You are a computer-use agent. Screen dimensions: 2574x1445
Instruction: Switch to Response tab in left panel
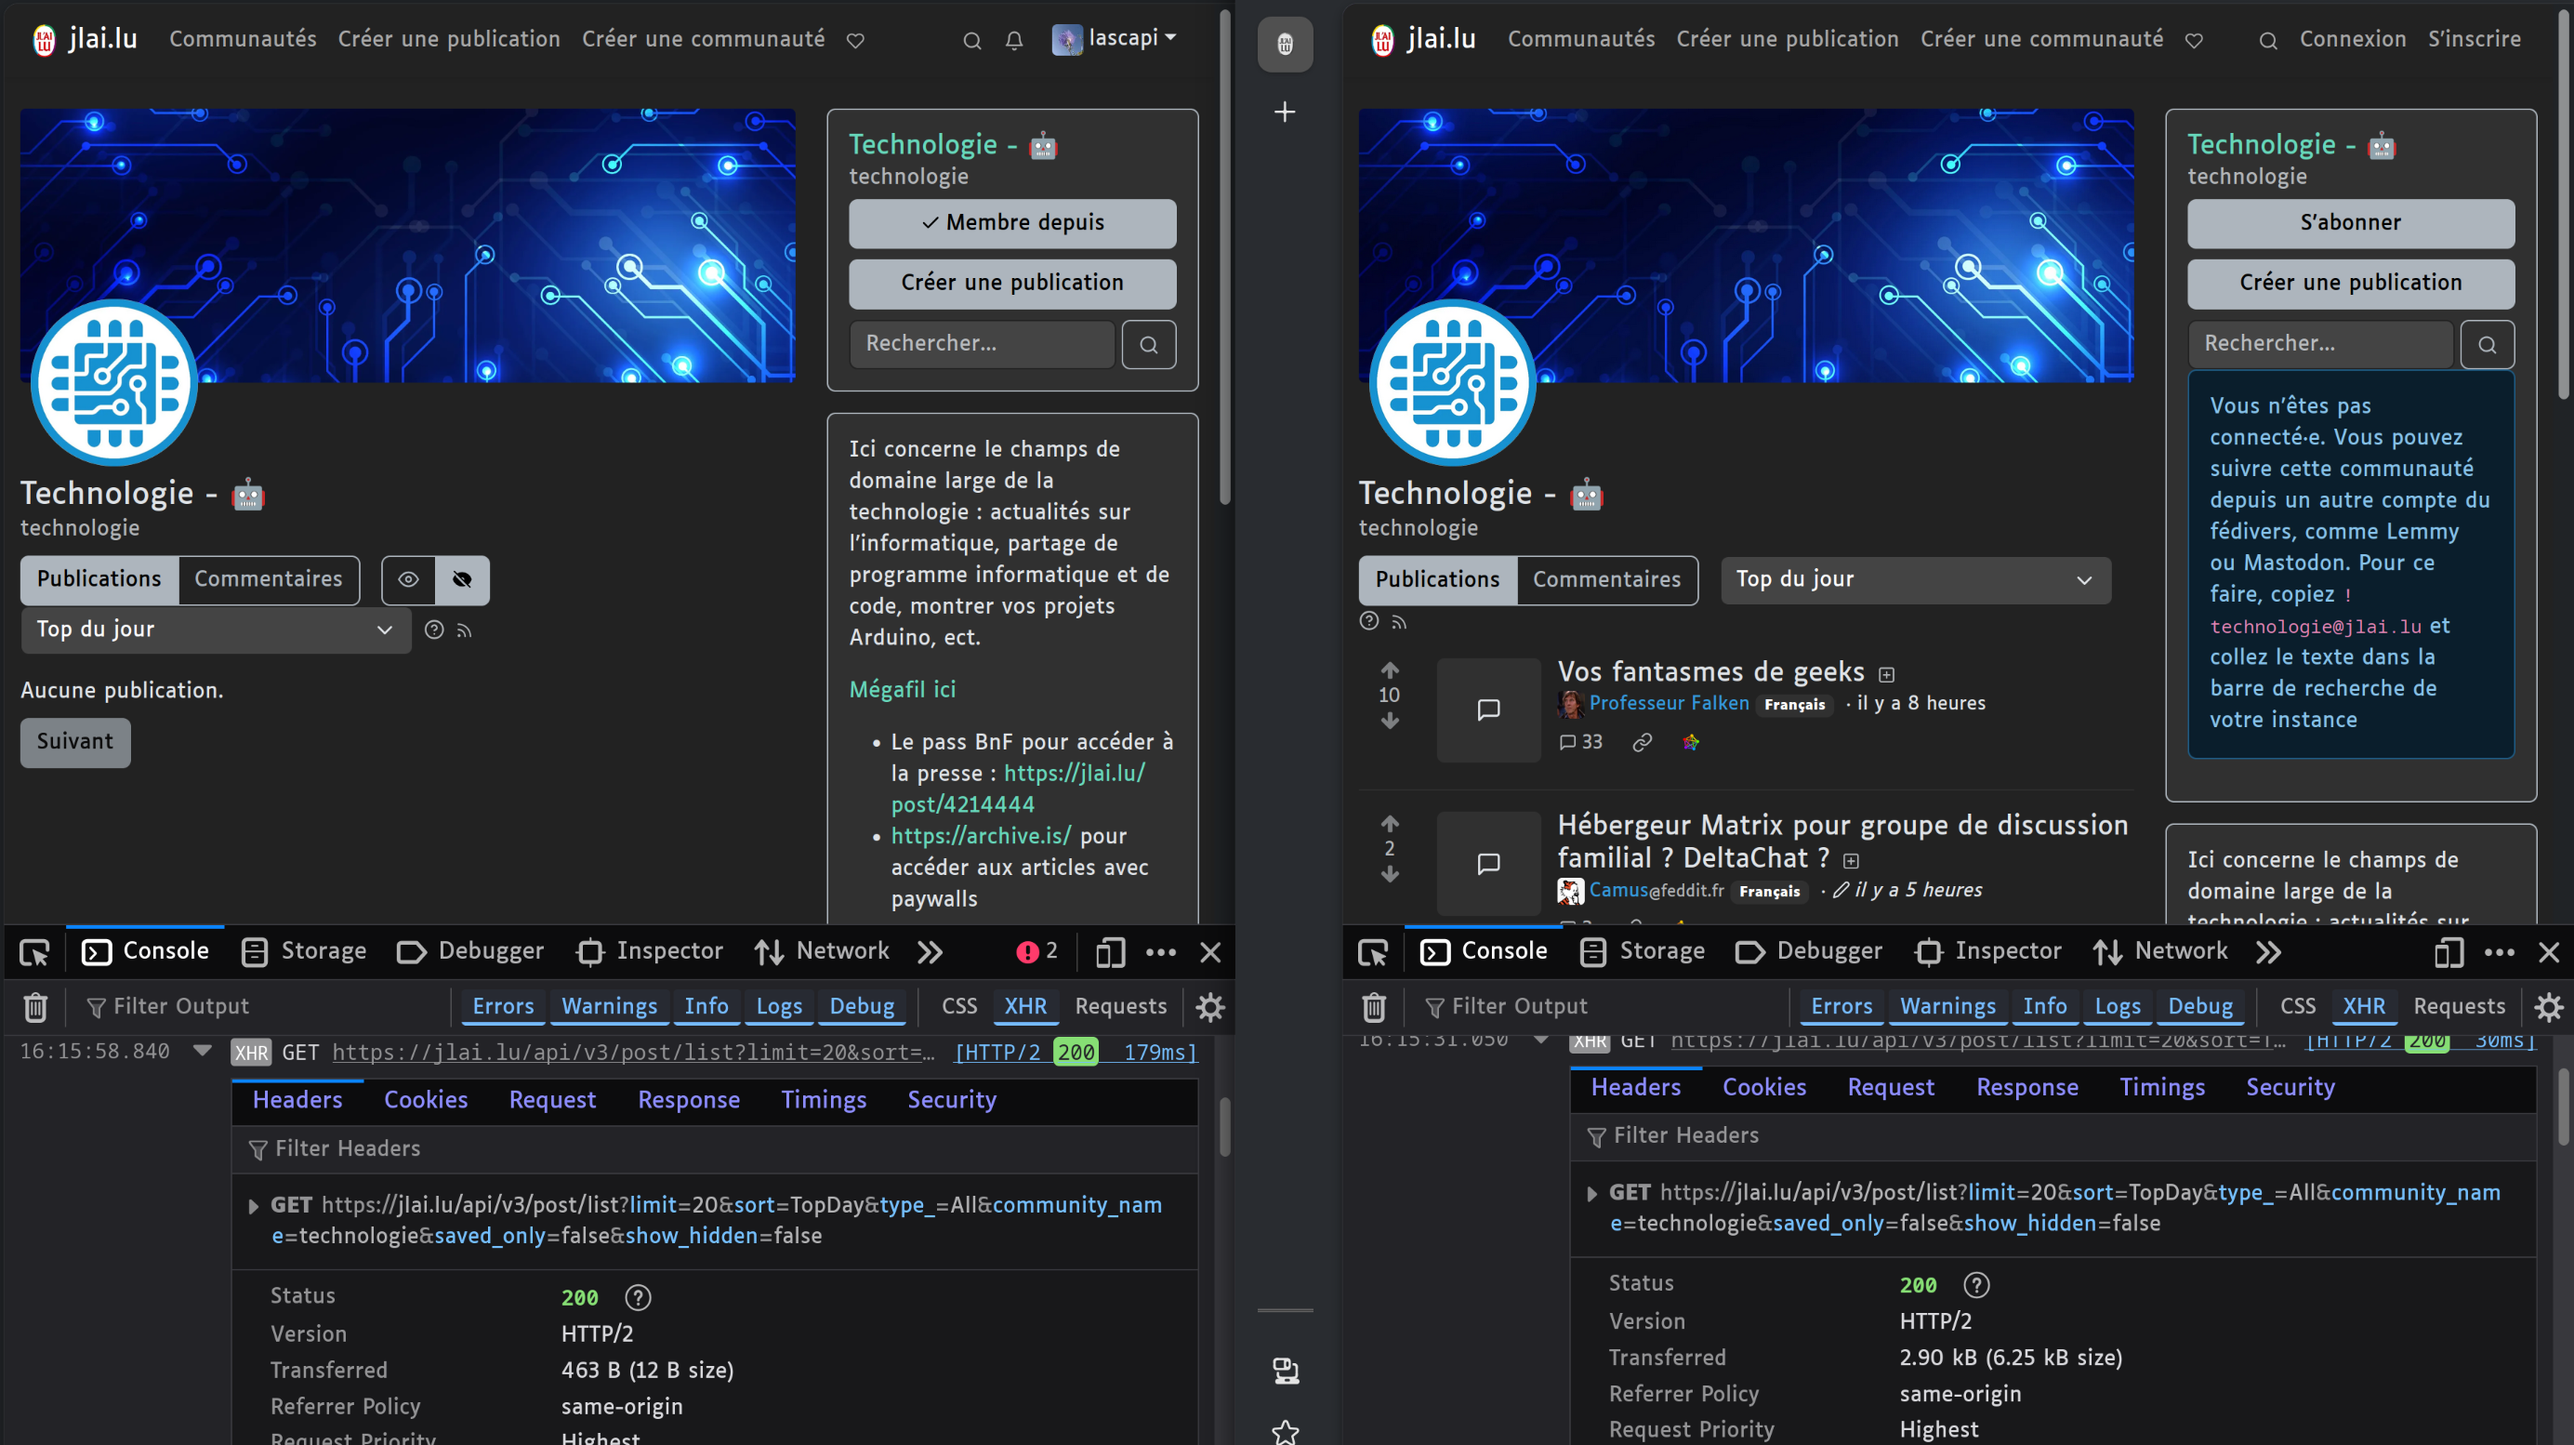click(689, 1100)
